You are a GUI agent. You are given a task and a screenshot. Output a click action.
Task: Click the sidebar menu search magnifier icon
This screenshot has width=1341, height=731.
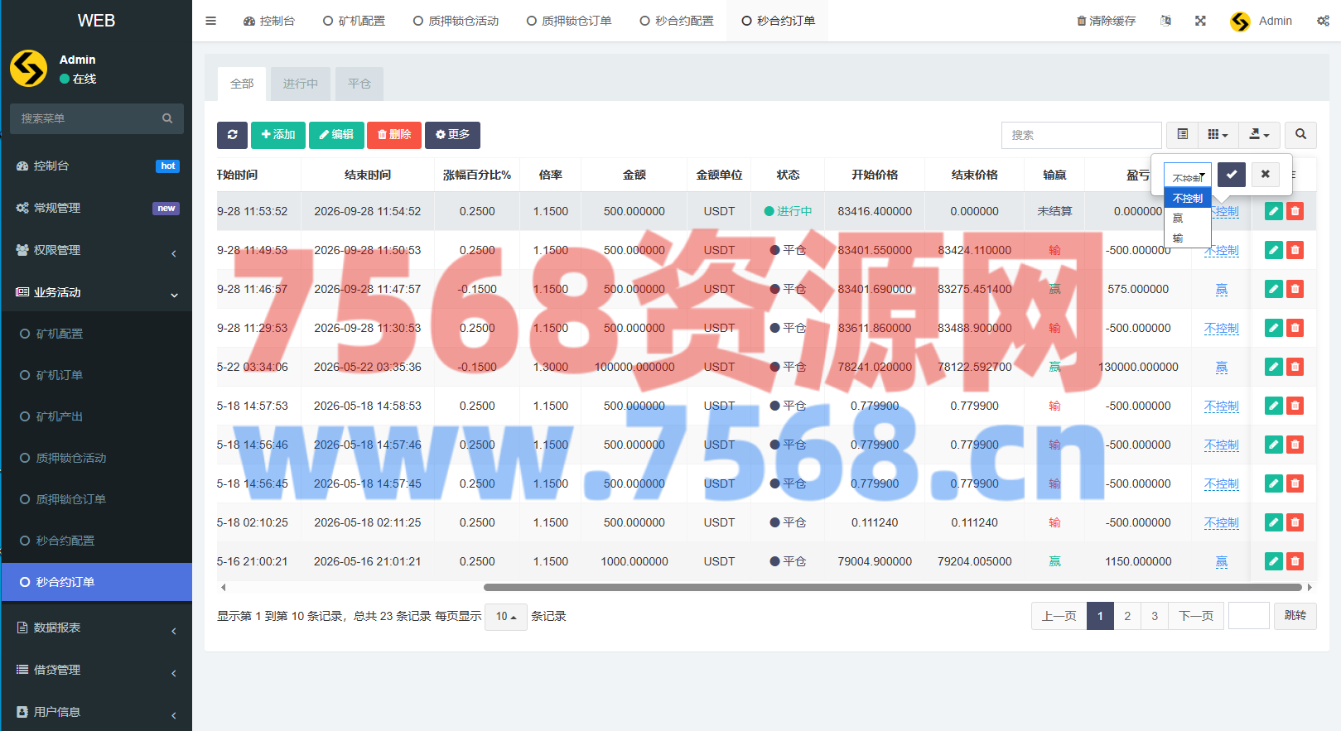(167, 118)
